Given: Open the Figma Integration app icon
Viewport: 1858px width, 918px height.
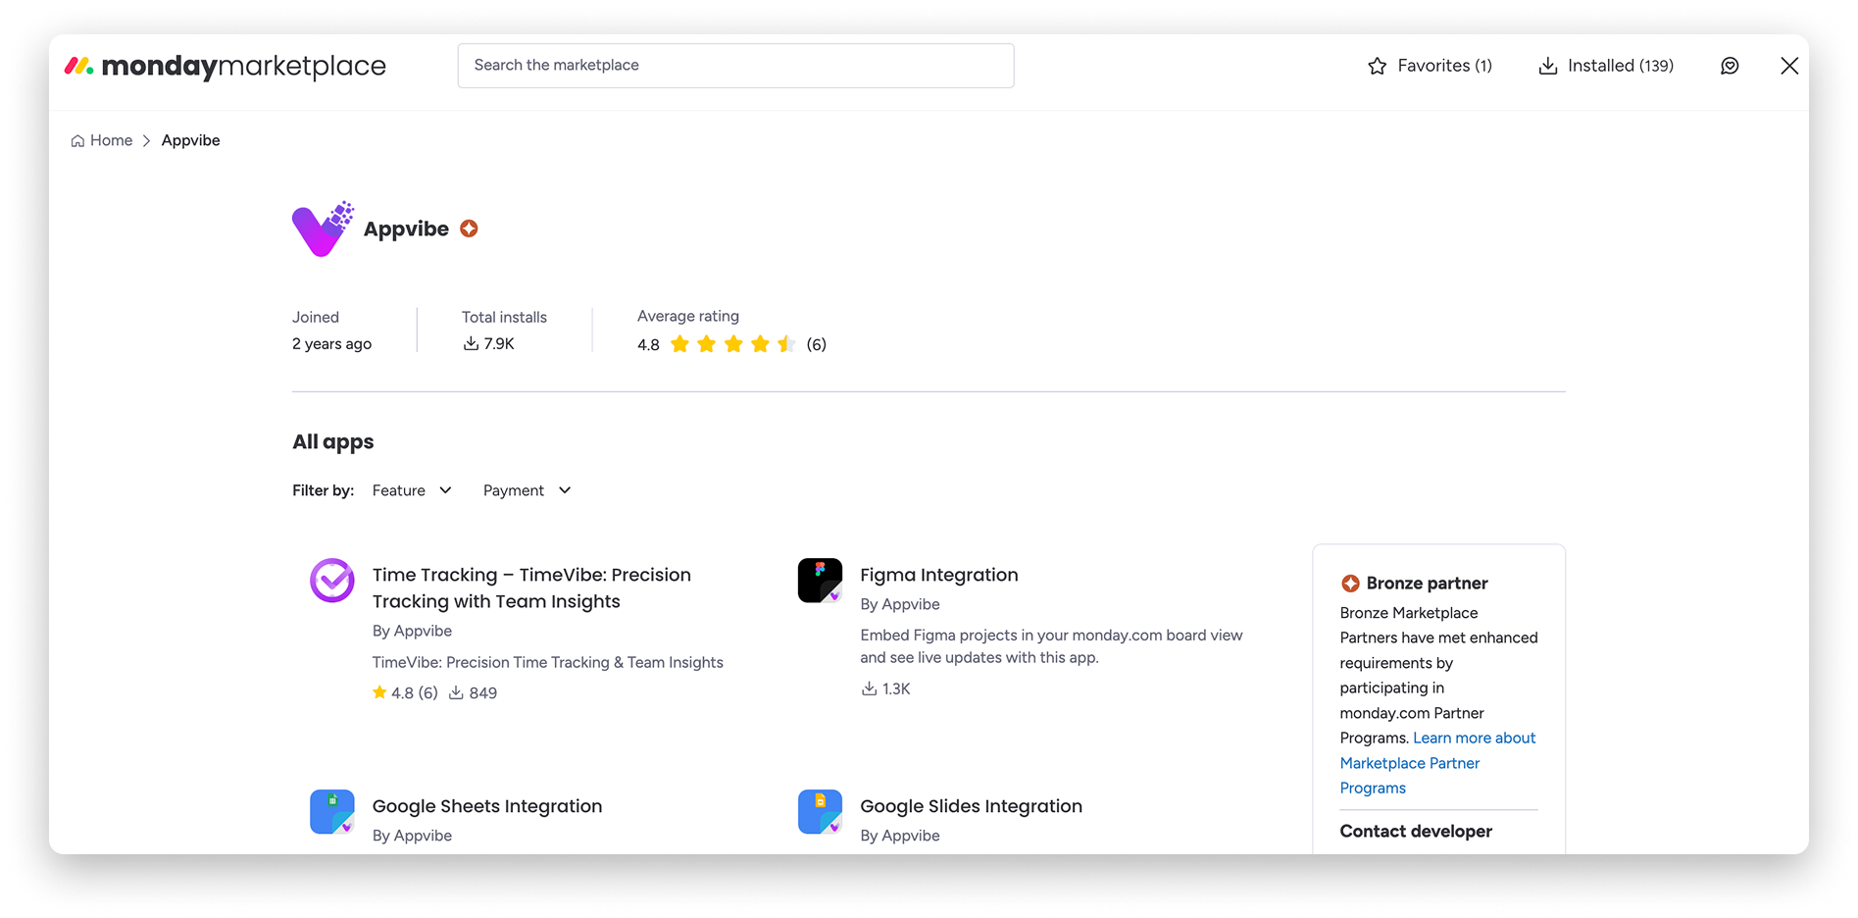Looking at the screenshot, I should [821, 581].
